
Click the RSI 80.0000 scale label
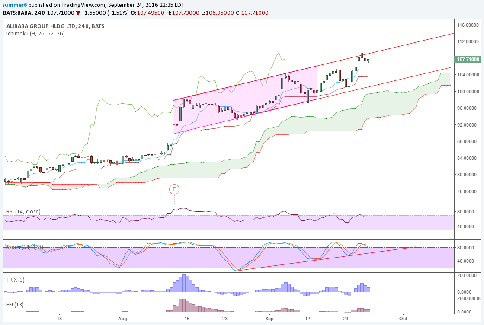(x=465, y=212)
